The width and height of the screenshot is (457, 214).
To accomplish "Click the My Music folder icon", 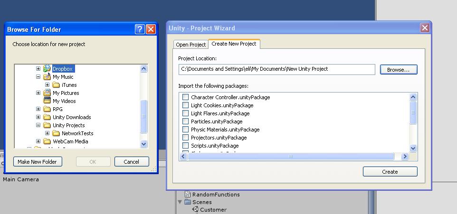I will 47,77.
